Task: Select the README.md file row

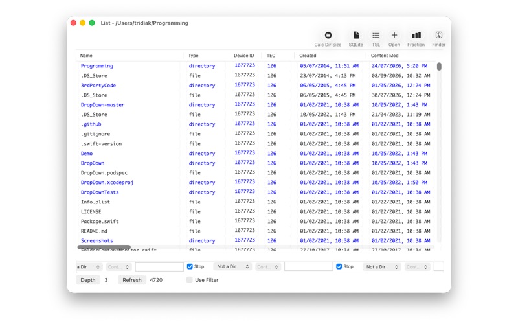Action: click(x=256, y=231)
